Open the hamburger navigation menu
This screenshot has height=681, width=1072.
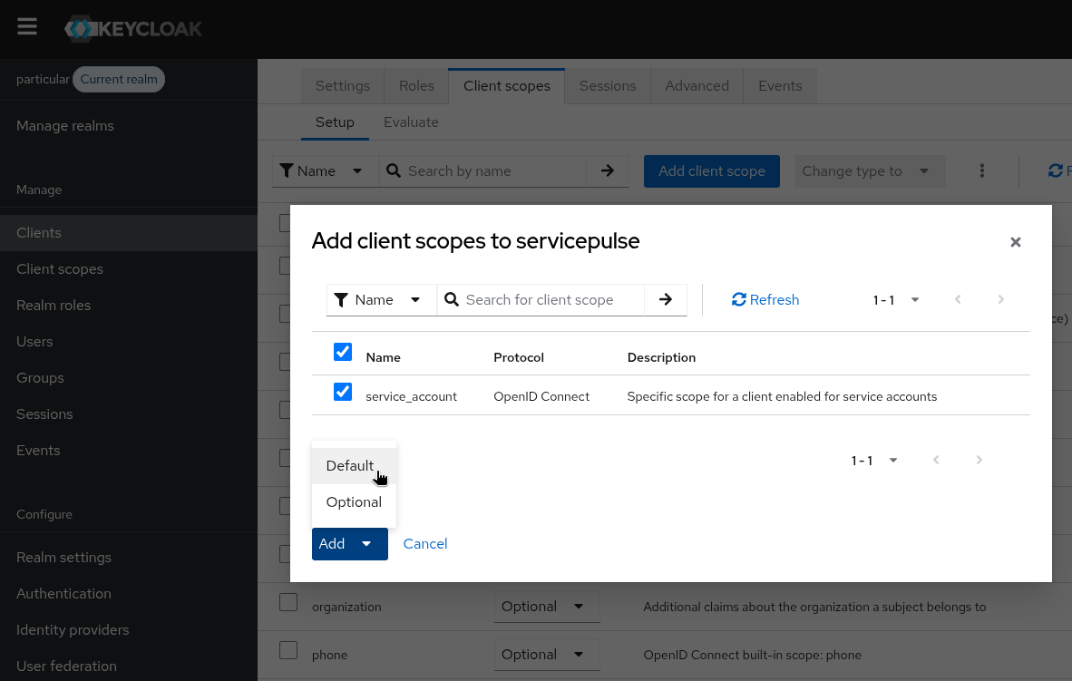click(27, 27)
